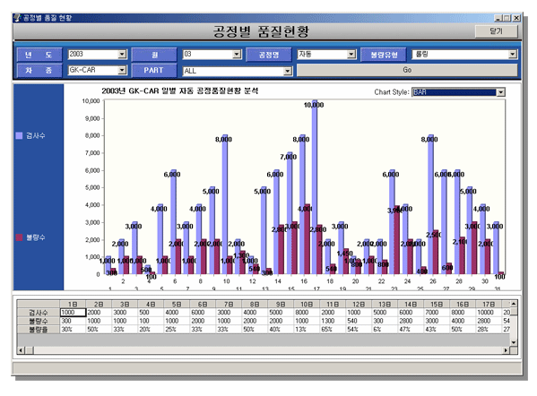Click the Go button
The height and width of the screenshot is (396, 537).
point(407,70)
